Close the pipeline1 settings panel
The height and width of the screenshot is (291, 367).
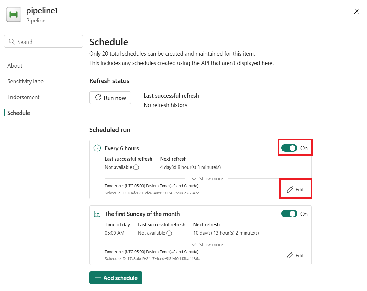(x=357, y=11)
